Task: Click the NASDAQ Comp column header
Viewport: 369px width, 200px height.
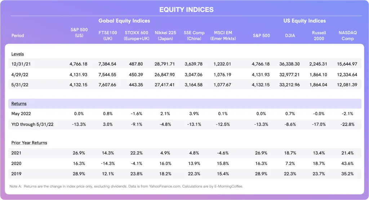Action: coord(348,36)
